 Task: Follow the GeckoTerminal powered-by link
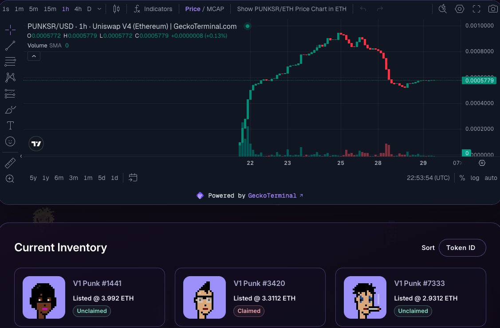tap(276, 195)
